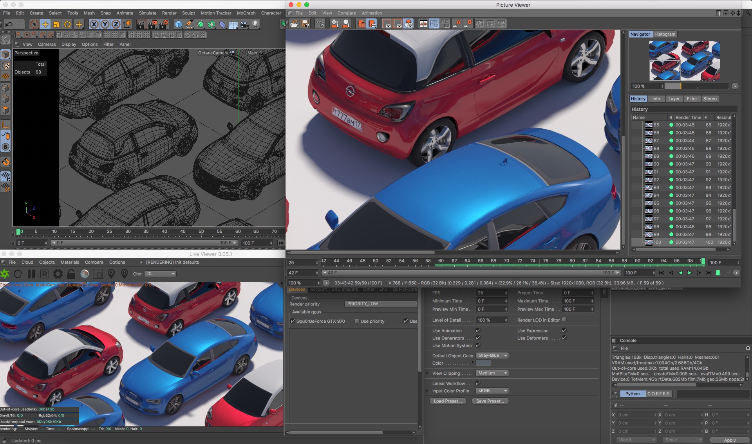Open Octane Live Viewer settings gear
The width and height of the screenshot is (752, 444).
58,274
